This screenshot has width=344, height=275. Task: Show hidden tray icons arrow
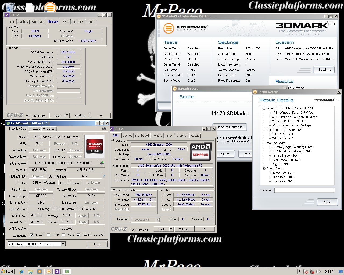point(300,271)
